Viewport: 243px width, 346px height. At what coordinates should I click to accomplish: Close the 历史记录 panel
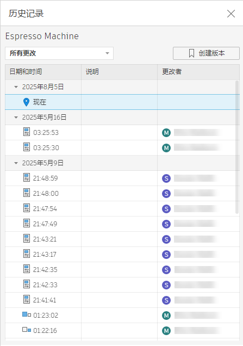tap(231, 14)
